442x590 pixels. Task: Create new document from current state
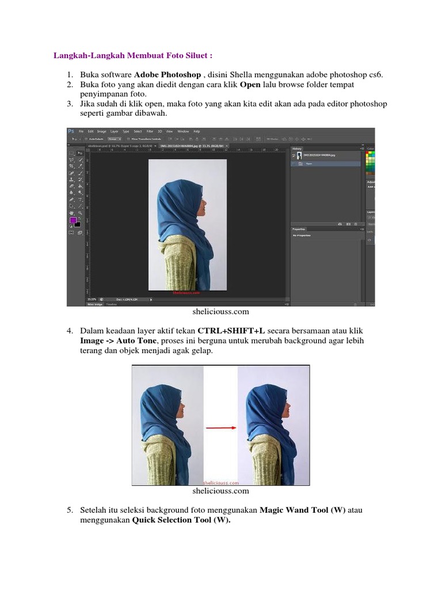pyautogui.click(x=340, y=224)
